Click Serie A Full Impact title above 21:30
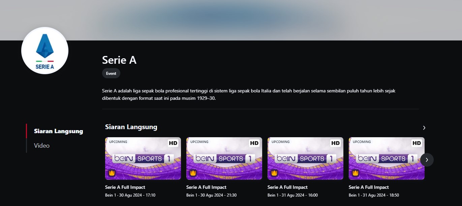 point(206,187)
